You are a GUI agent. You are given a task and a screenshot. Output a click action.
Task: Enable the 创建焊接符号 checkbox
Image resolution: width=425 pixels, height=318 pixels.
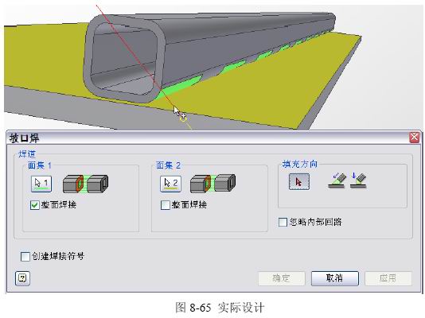[x=25, y=256]
